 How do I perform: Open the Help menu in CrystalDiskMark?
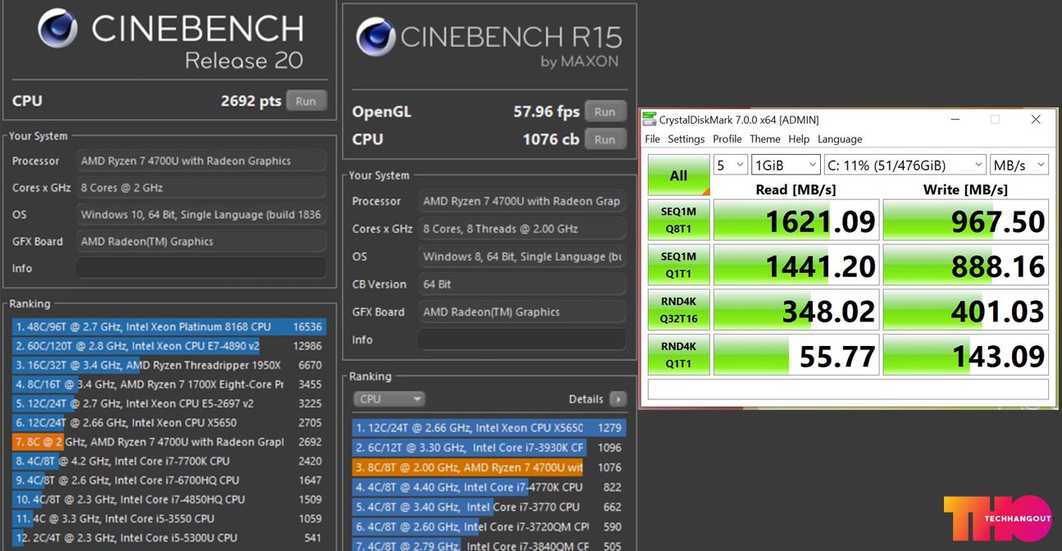click(x=799, y=139)
